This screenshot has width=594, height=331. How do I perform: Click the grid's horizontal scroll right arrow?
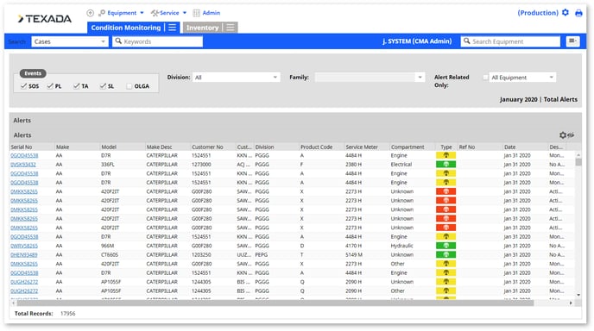(571, 303)
